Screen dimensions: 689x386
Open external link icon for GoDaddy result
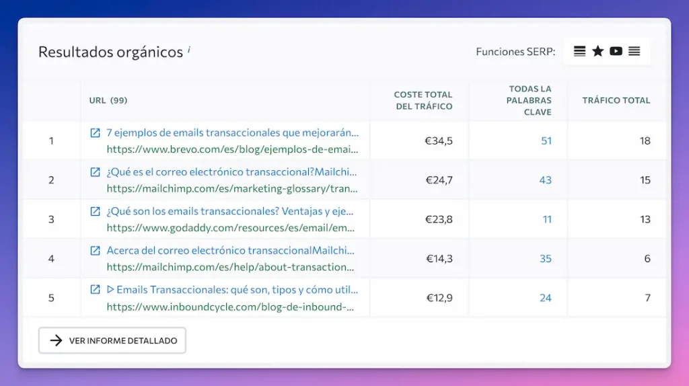(x=96, y=211)
